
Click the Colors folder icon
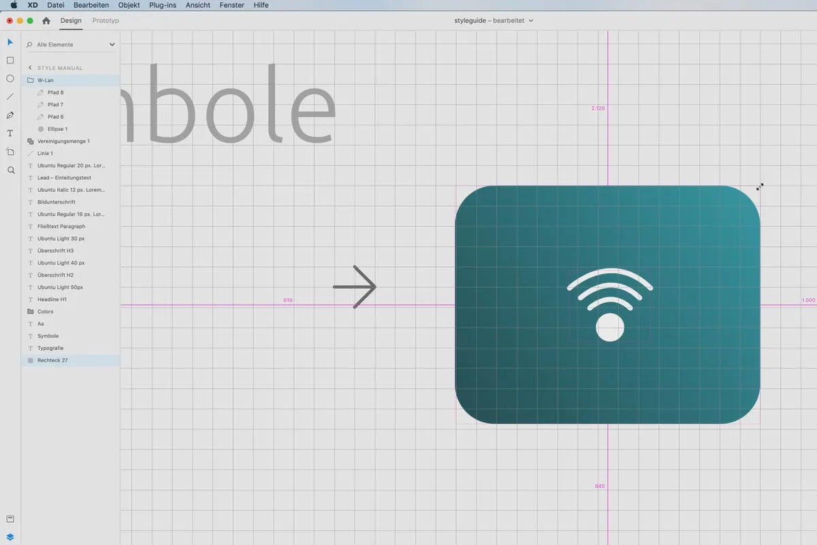click(30, 311)
